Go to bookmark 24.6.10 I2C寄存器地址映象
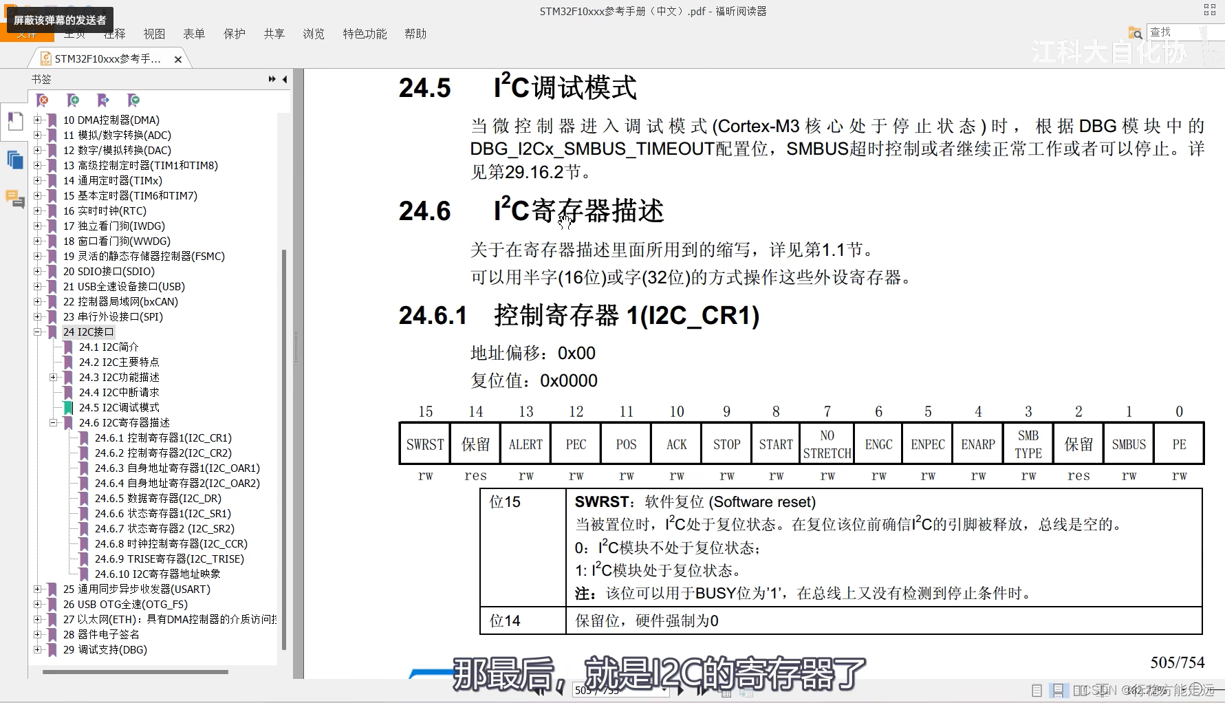The image size is (1225, 703). tap(158, 574)
